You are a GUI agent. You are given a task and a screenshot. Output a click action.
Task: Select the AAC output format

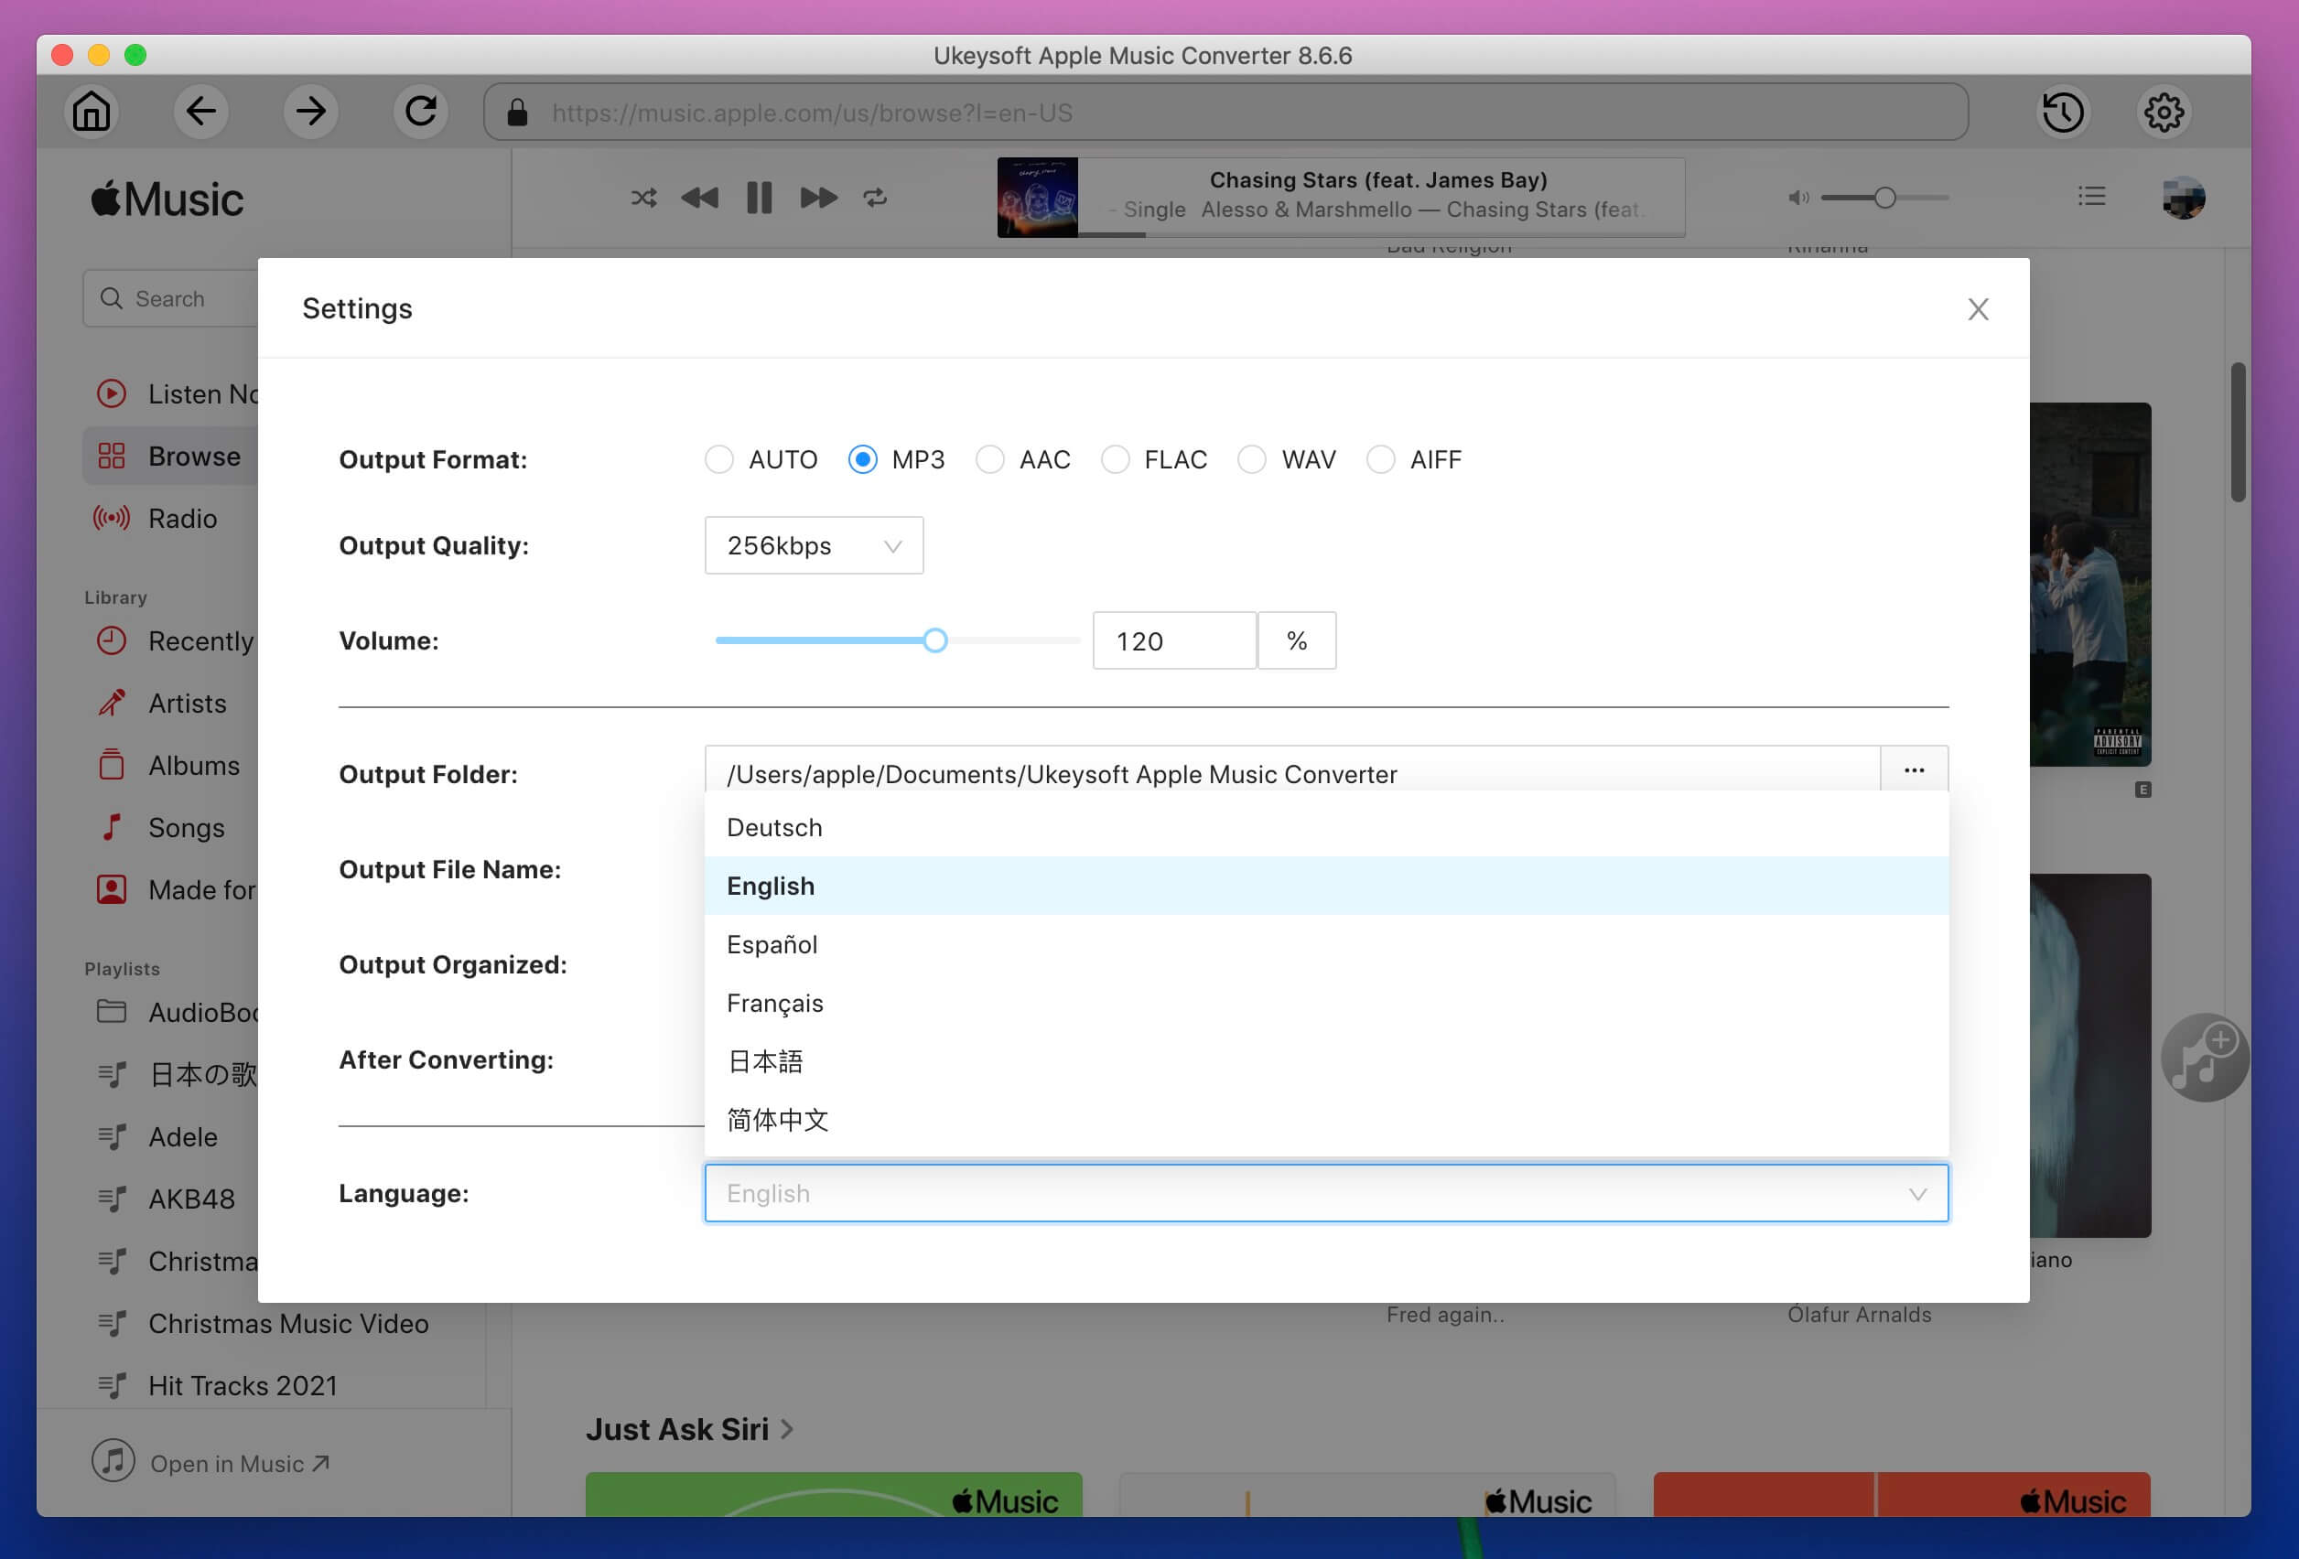point(992,457)
